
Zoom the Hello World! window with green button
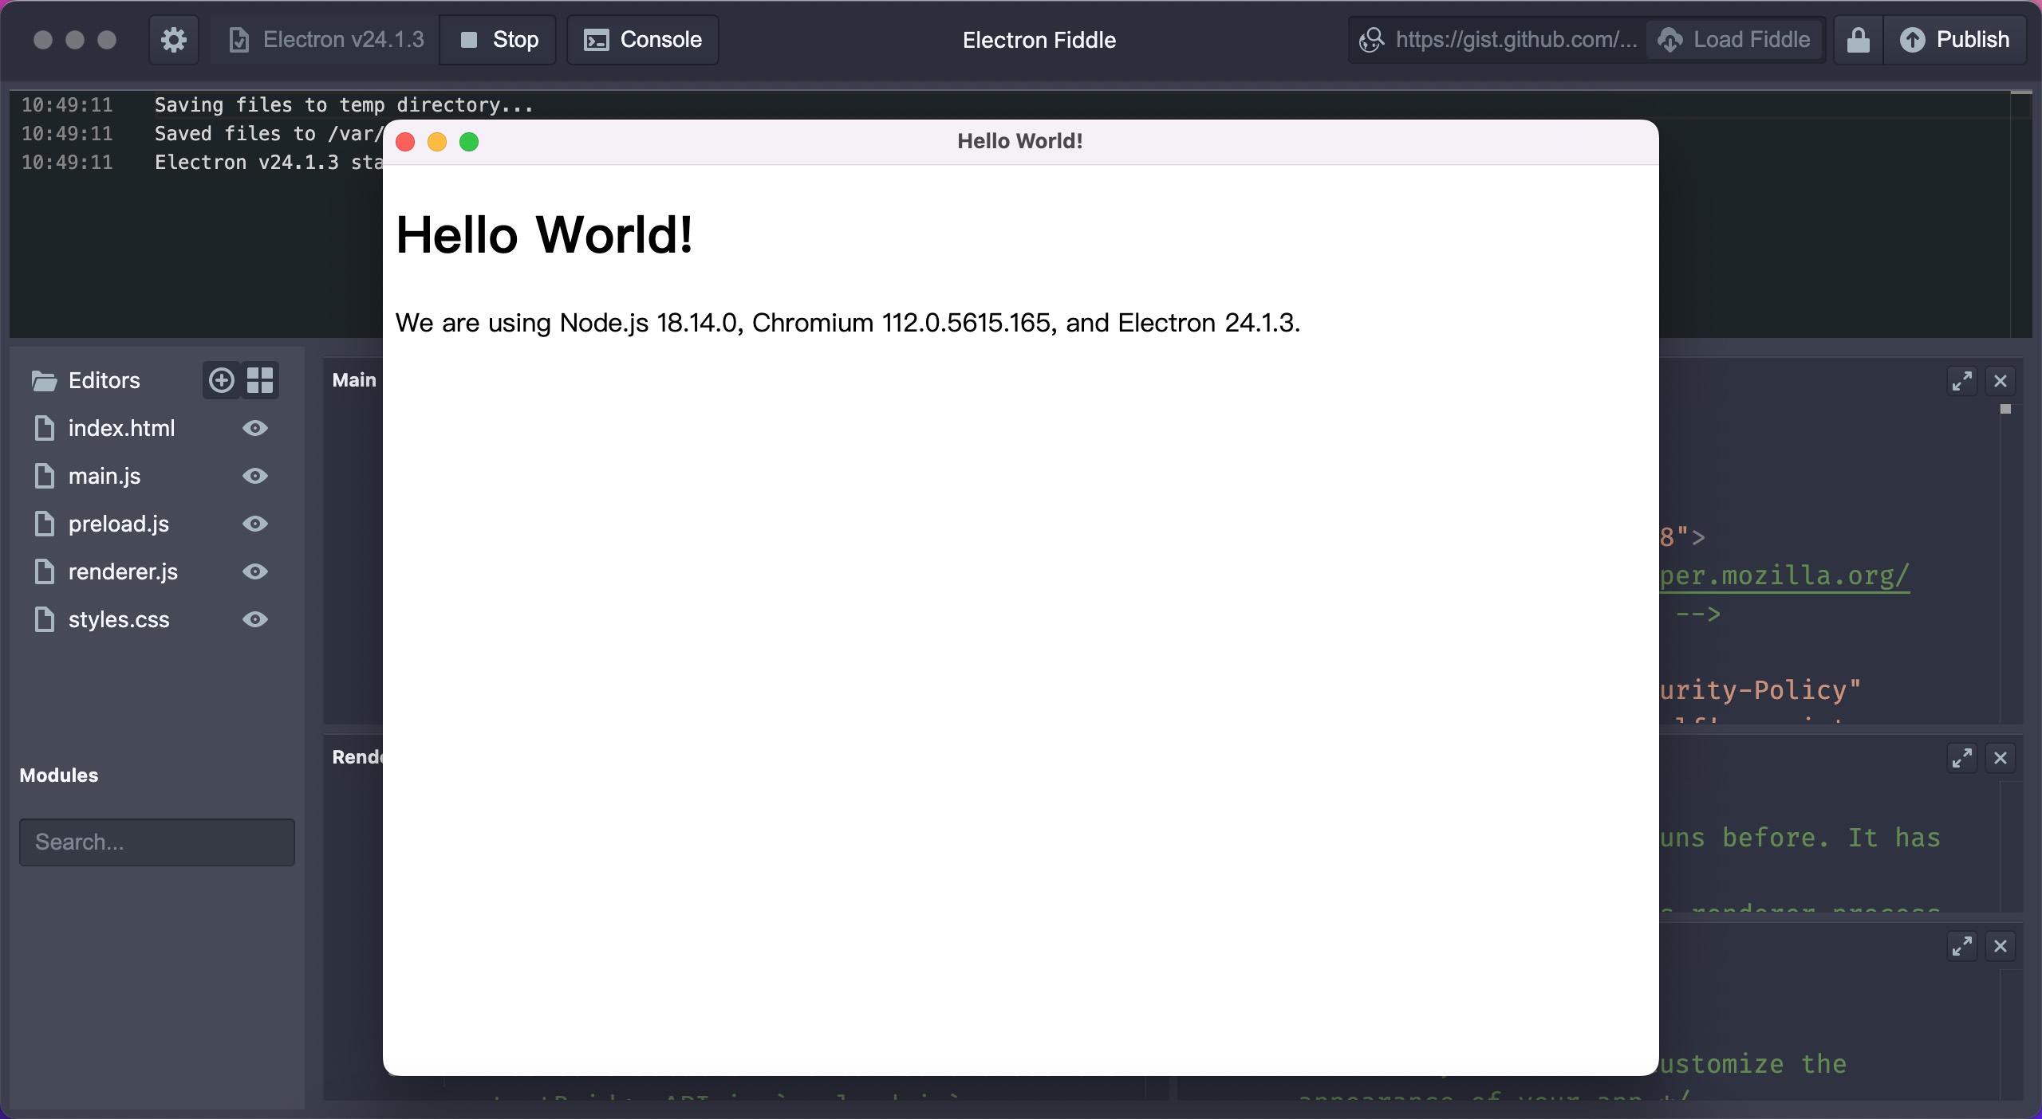(x=469, y=142)
